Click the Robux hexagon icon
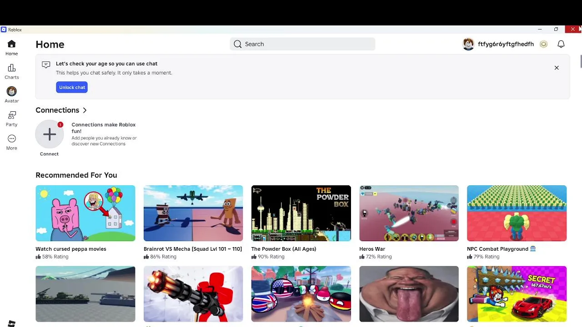The height and width of the screenshot is (327, 582). pos(543,44)
